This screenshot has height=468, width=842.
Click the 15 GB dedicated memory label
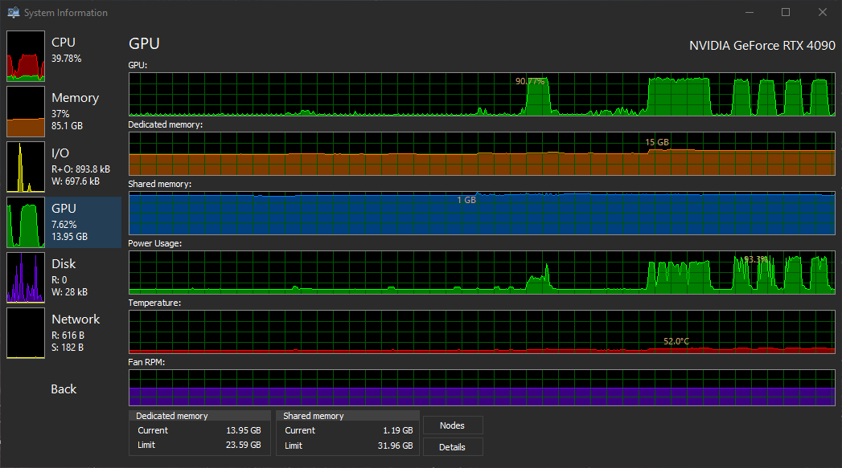pos(657,142)
